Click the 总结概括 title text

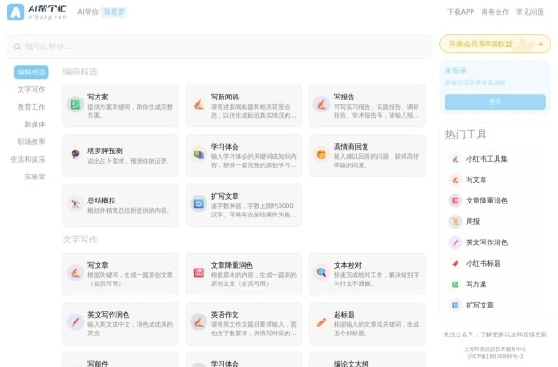click(101, 201)
